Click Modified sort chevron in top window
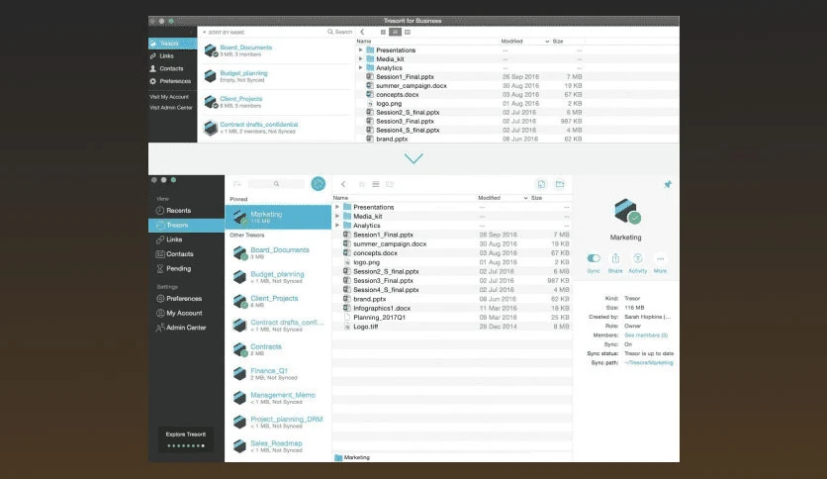This screenshot has width=827, height=479. (x=547, y=42)
